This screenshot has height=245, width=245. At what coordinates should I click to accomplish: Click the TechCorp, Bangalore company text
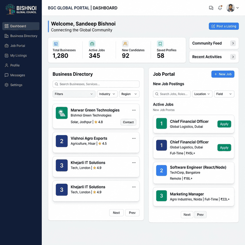coord(185,173)
